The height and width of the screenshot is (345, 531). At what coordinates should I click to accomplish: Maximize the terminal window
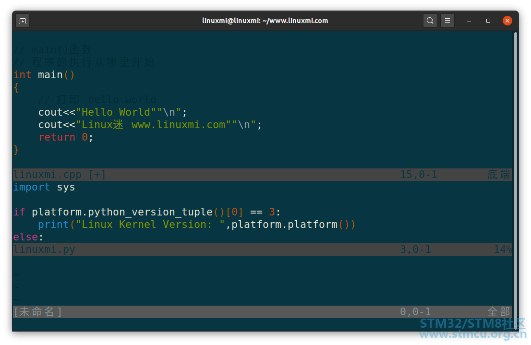coord(488,21)
